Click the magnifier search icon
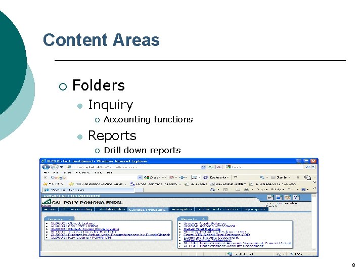This screenshot has height=273, width=364. 307,167
